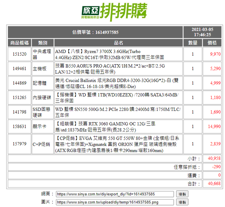Select the 網頁 export_diy URL field
The image size is (225, 207).
click(115, 194)
